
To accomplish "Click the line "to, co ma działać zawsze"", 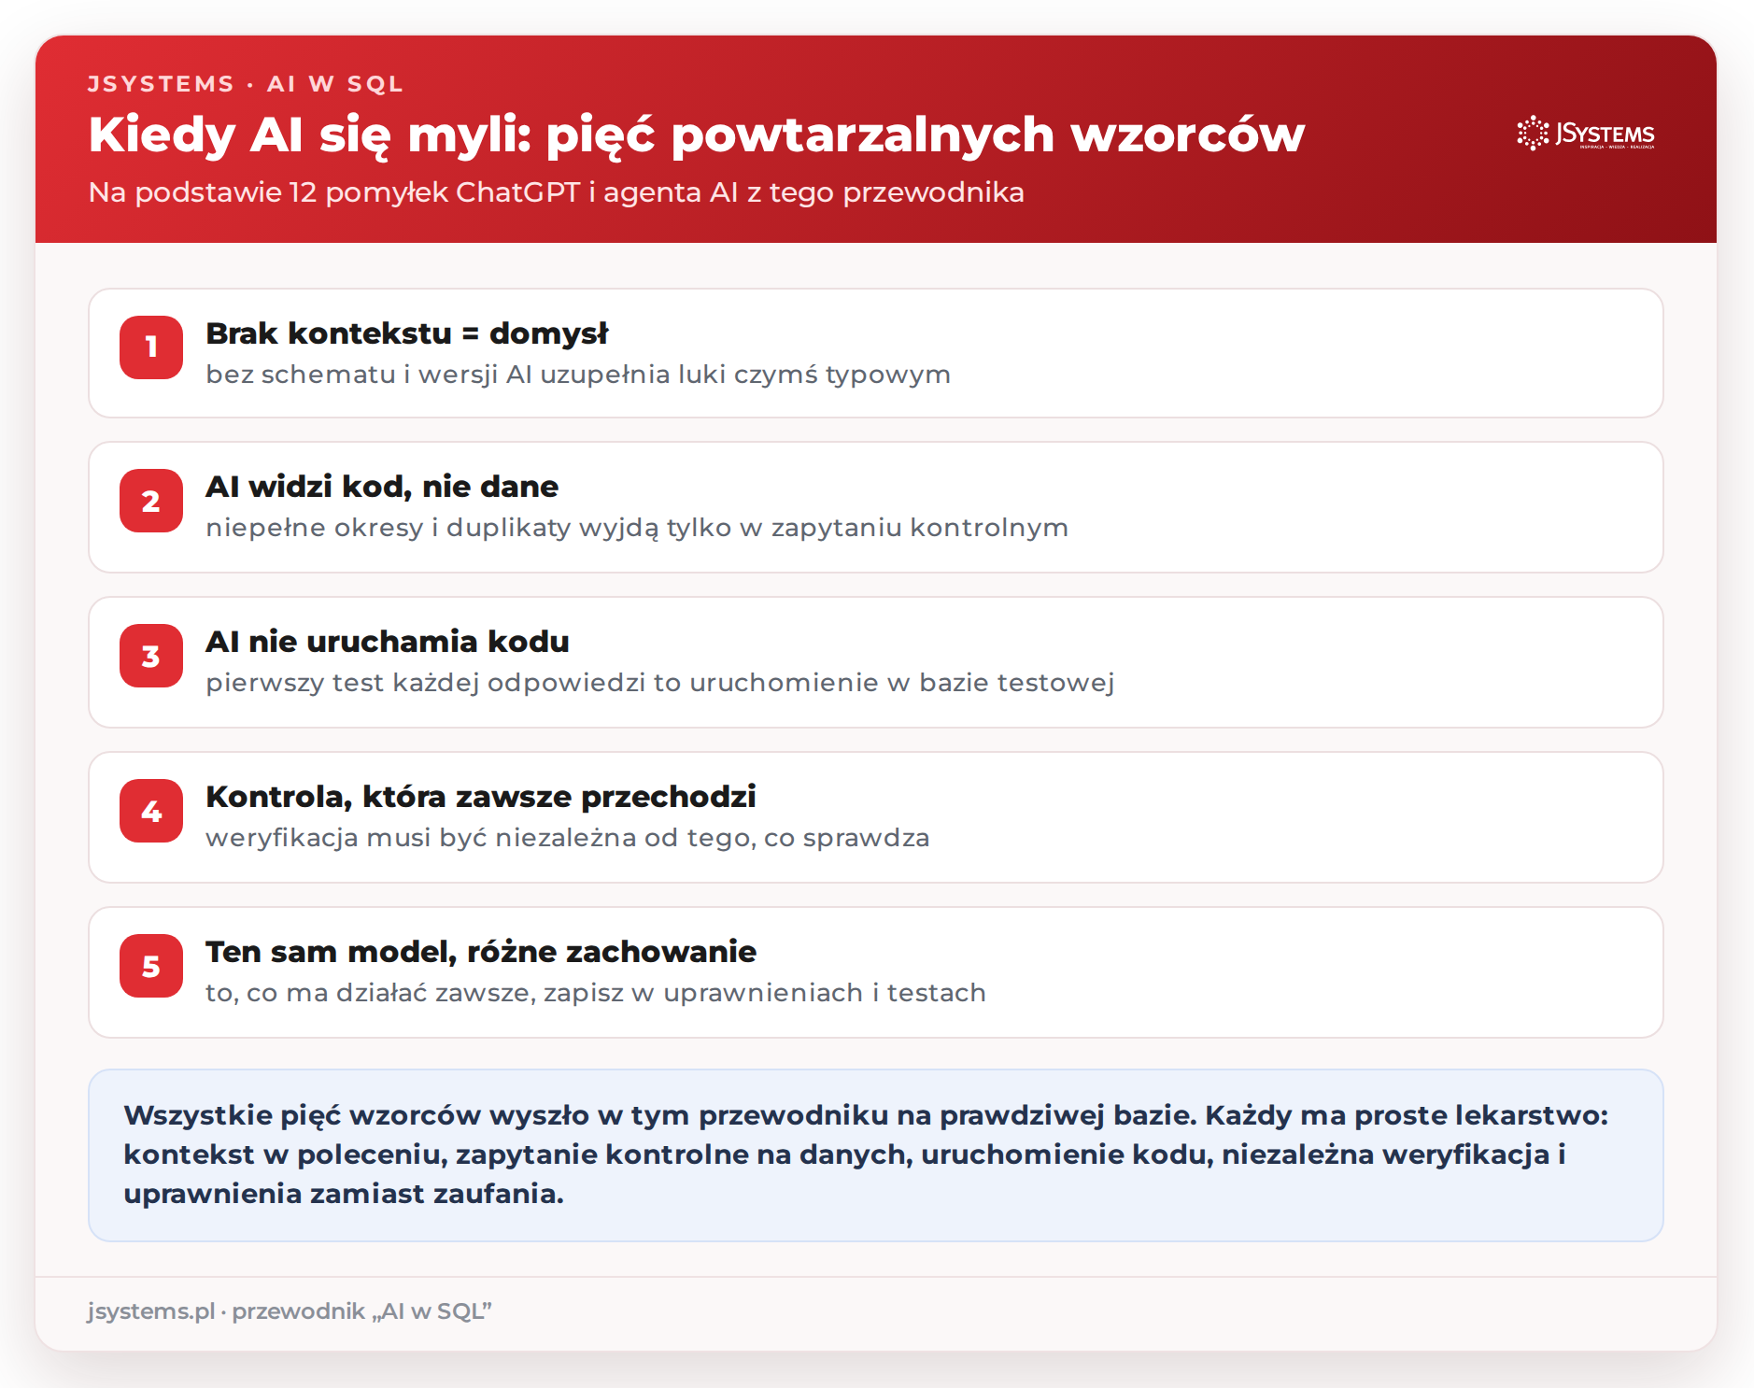I will tap(596, 993).
